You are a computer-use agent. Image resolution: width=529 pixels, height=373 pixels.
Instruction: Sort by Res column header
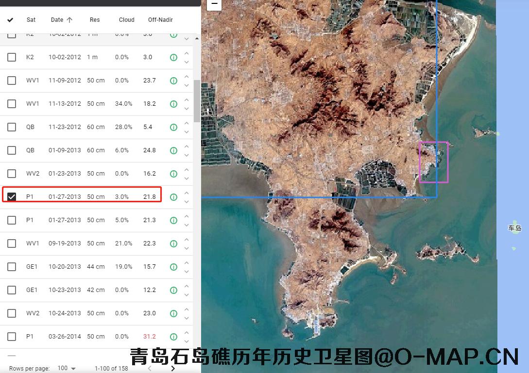95,20
